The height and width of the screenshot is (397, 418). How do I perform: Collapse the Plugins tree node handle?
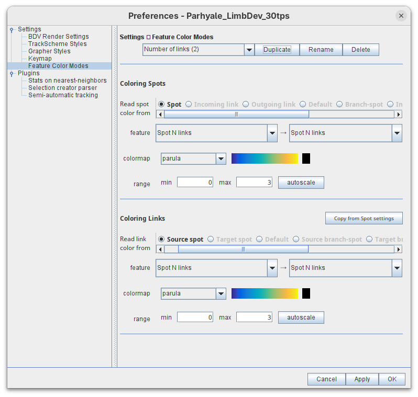12,74
